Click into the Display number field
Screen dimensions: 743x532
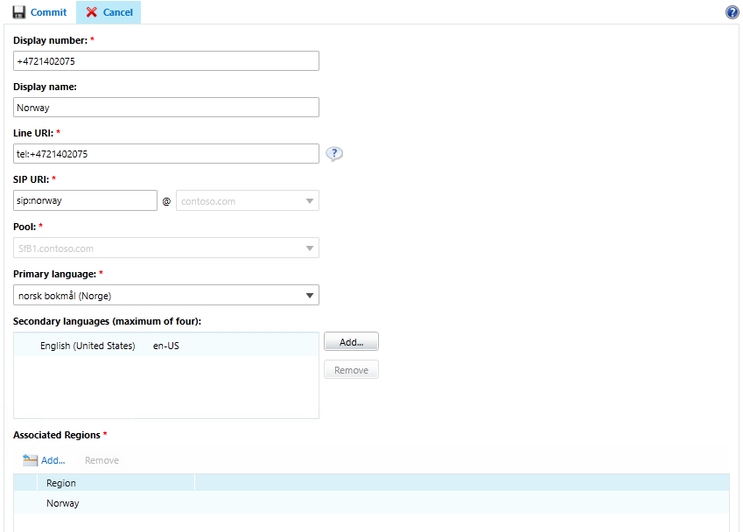pos(166,61)
